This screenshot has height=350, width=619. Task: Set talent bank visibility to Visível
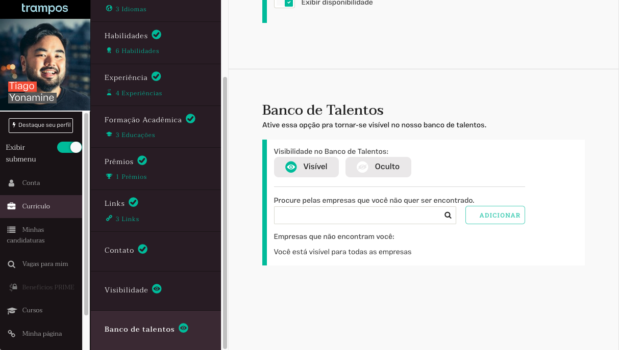pyautogui.click(x=306, y=167)
